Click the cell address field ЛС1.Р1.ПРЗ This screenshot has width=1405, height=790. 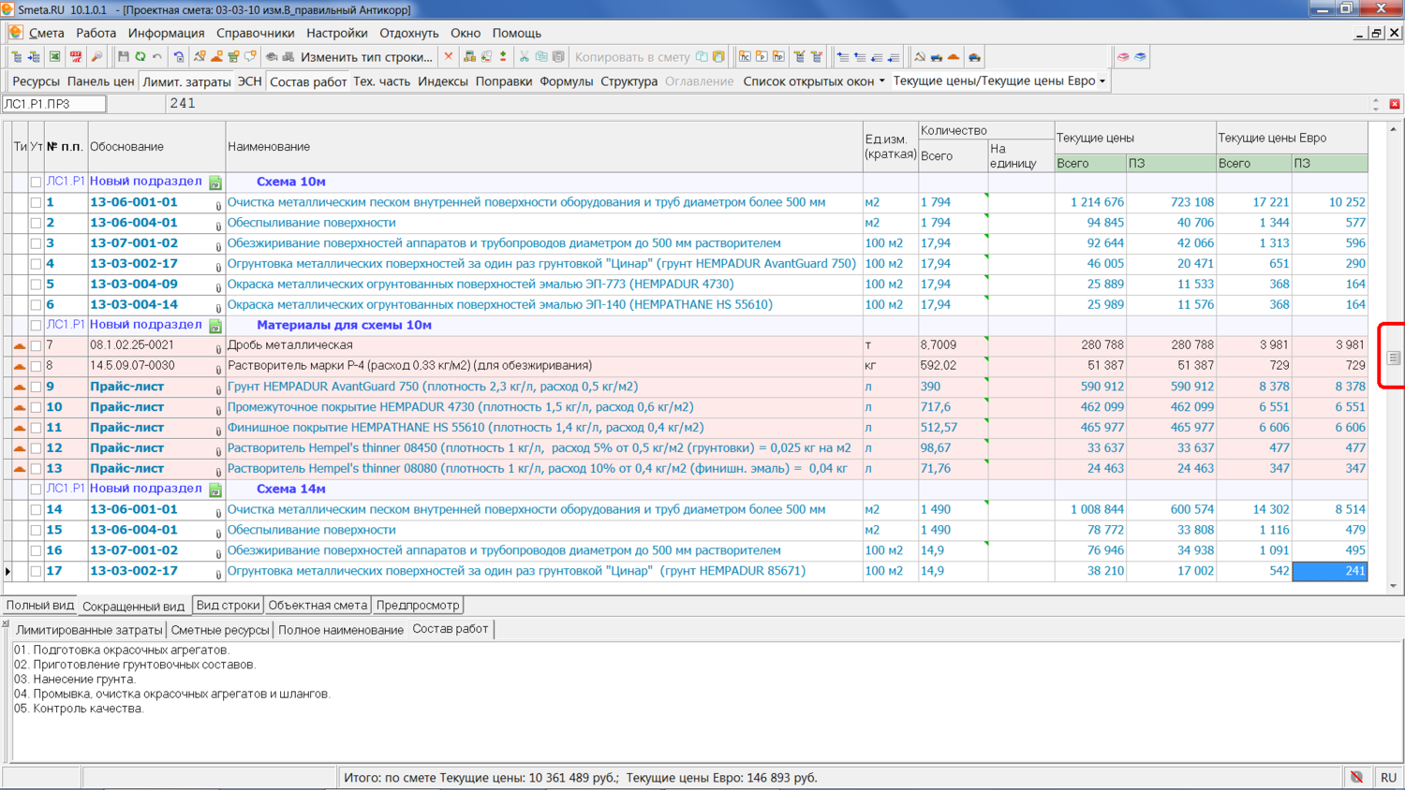pos(54,104)
